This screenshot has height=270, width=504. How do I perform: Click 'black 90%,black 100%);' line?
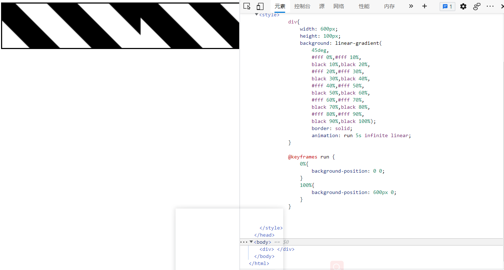(344, 121)
